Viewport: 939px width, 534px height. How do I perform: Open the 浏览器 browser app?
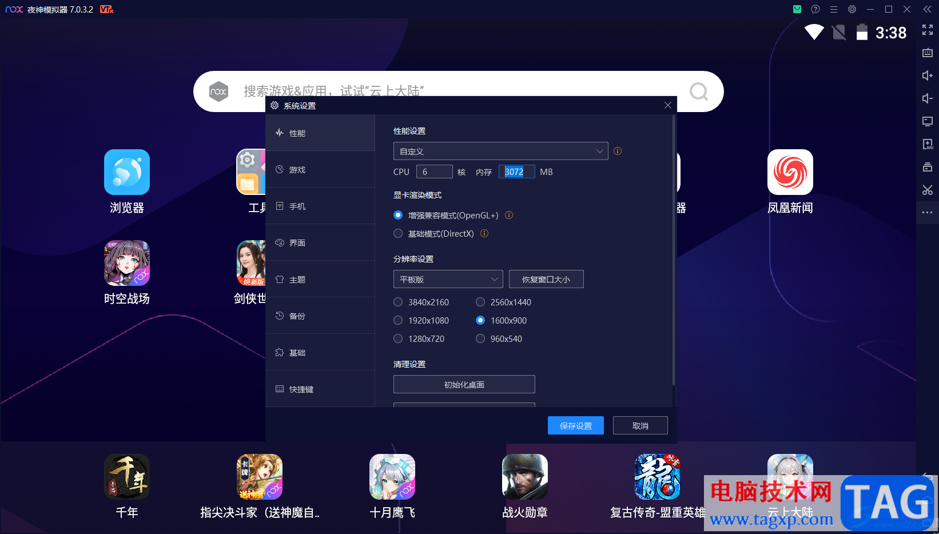pos(127,172)
